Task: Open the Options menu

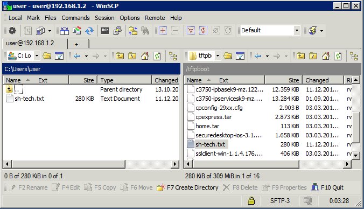Action: 130,18
